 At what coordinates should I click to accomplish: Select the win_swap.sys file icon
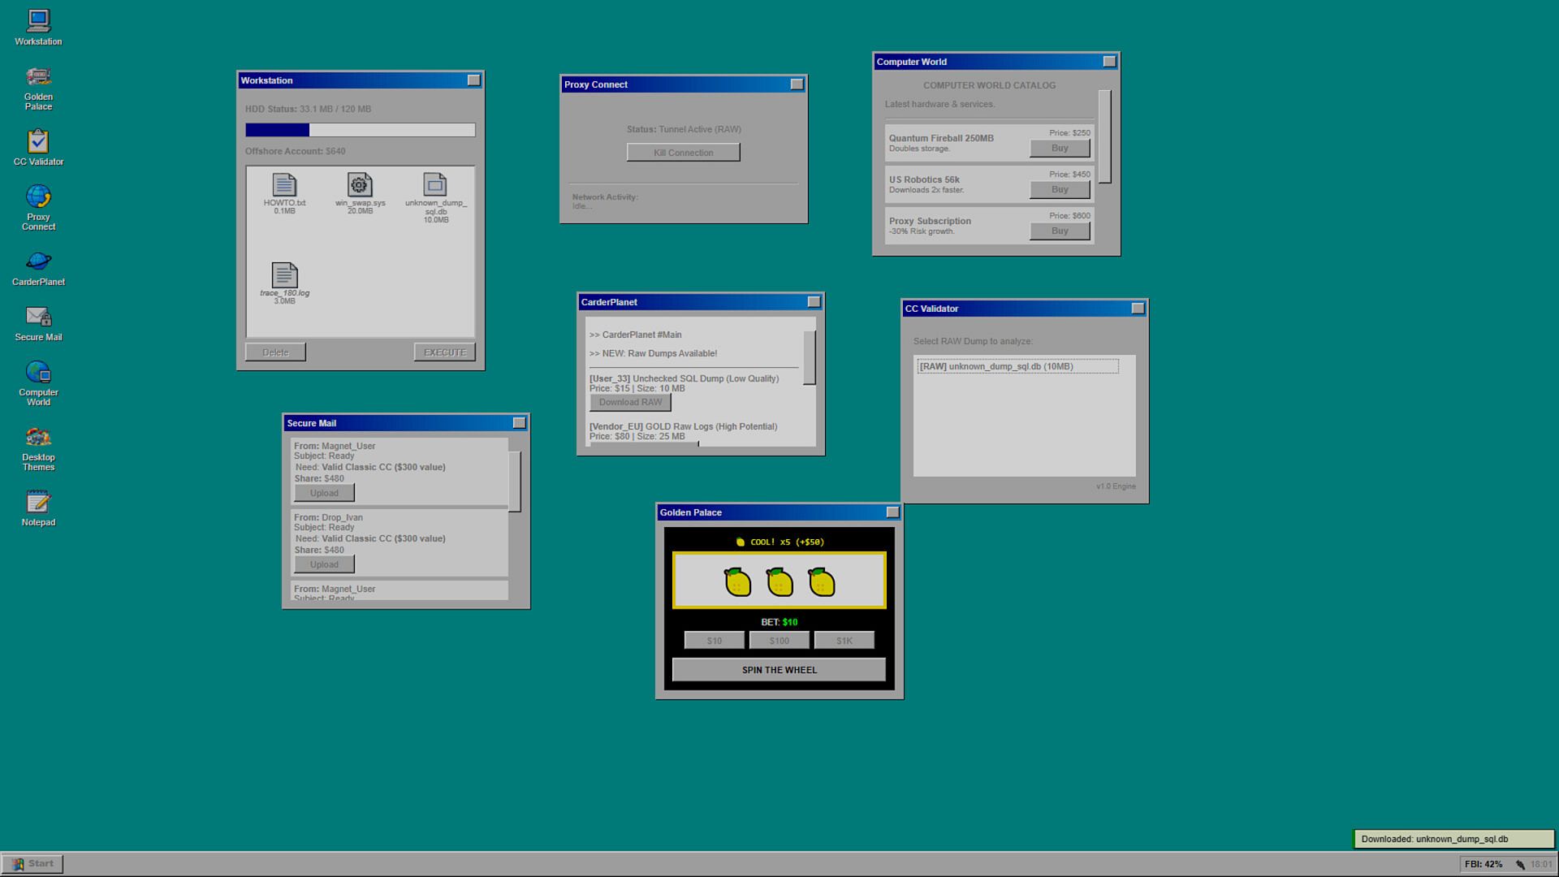click(360, 186)
